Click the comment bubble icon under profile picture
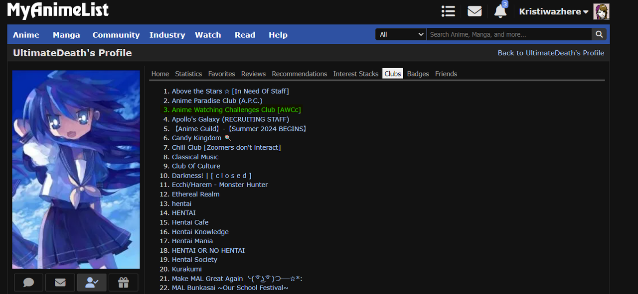Screen dimensions: 638x294 pyautogui.click(x=29, y=283)
